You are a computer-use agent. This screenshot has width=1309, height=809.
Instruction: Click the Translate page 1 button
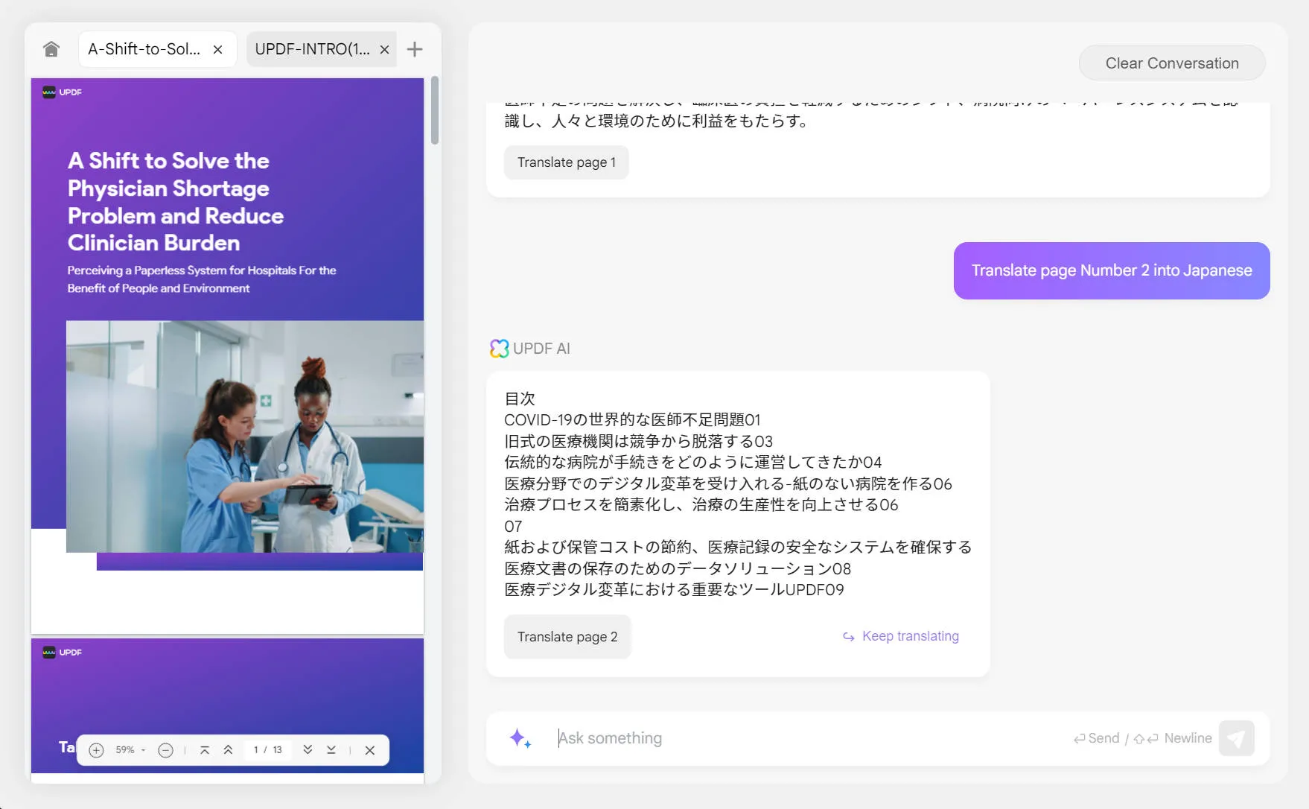[566, 162]
